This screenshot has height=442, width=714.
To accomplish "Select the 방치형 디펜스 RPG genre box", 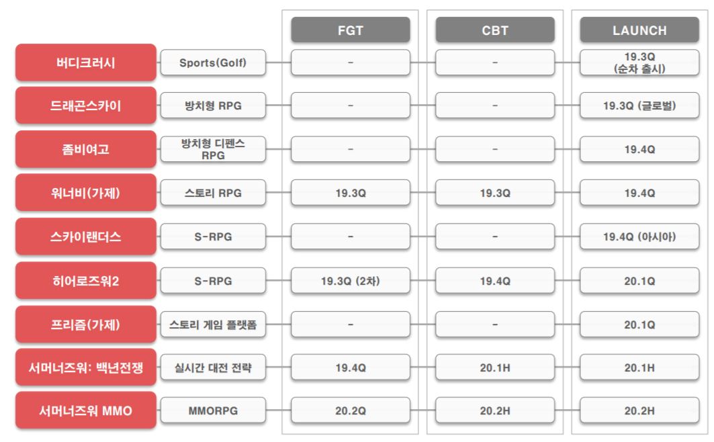I will pos(213,149).
